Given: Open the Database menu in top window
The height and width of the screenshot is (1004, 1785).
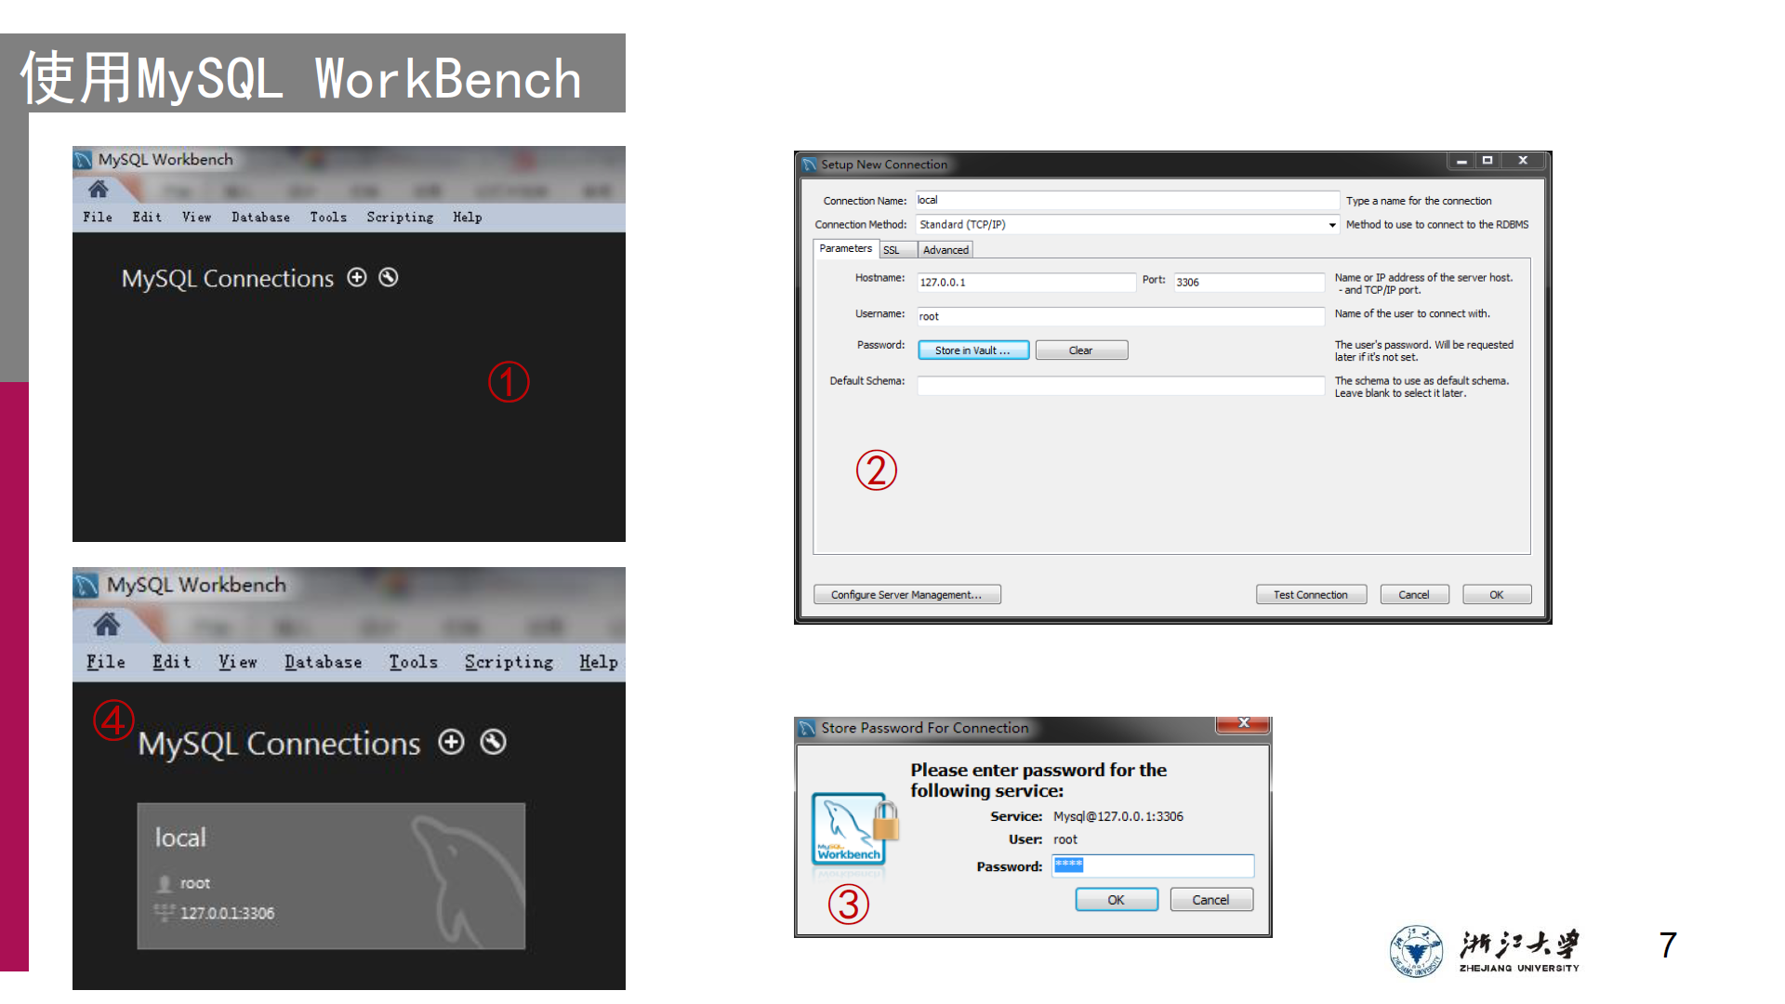Looking at the screenshot, I should pos(260,218).
